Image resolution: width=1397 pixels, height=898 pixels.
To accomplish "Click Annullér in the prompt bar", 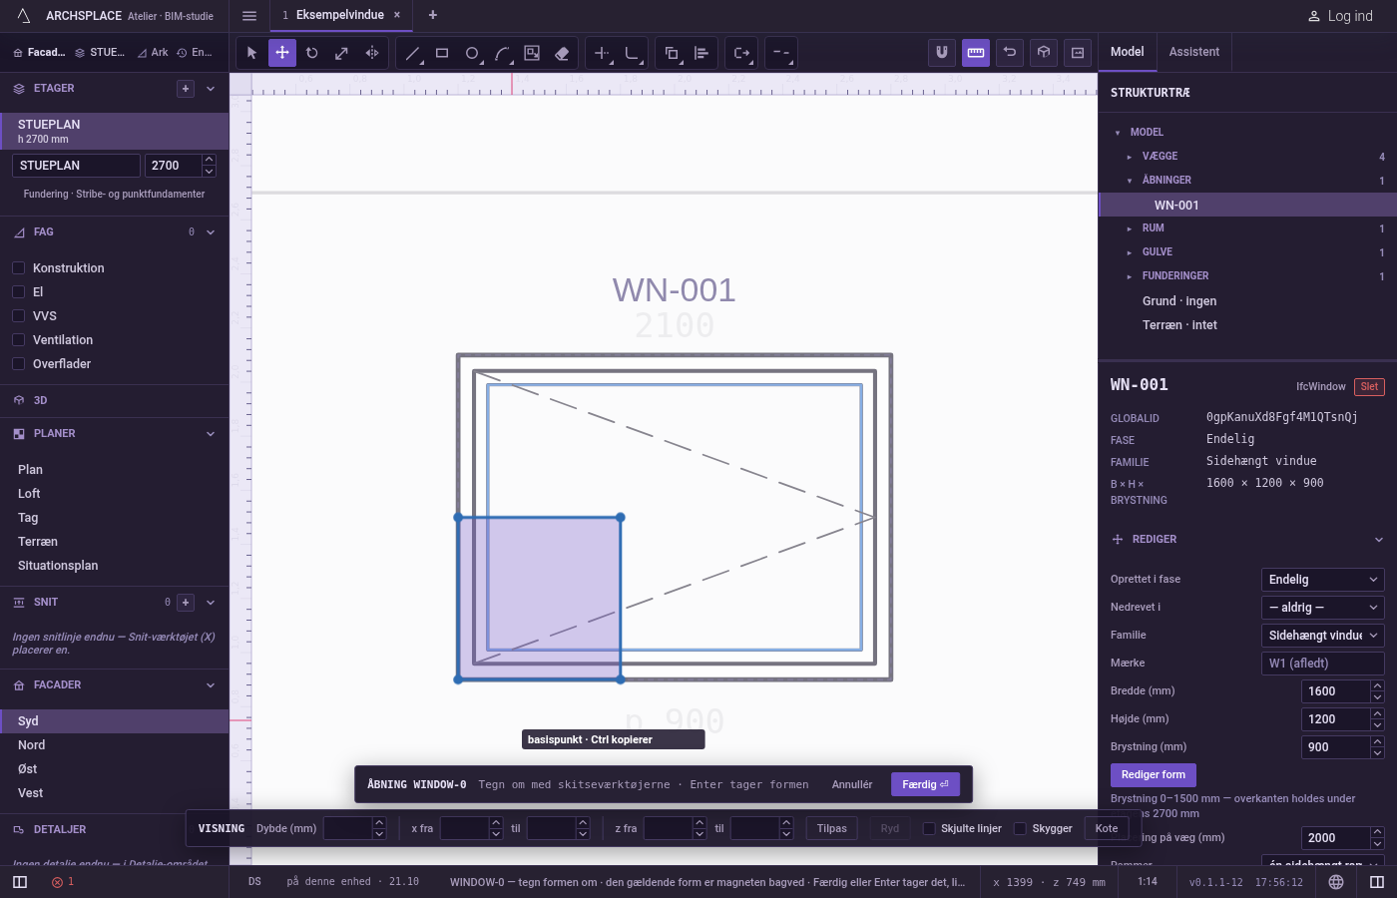I will 852,784.
